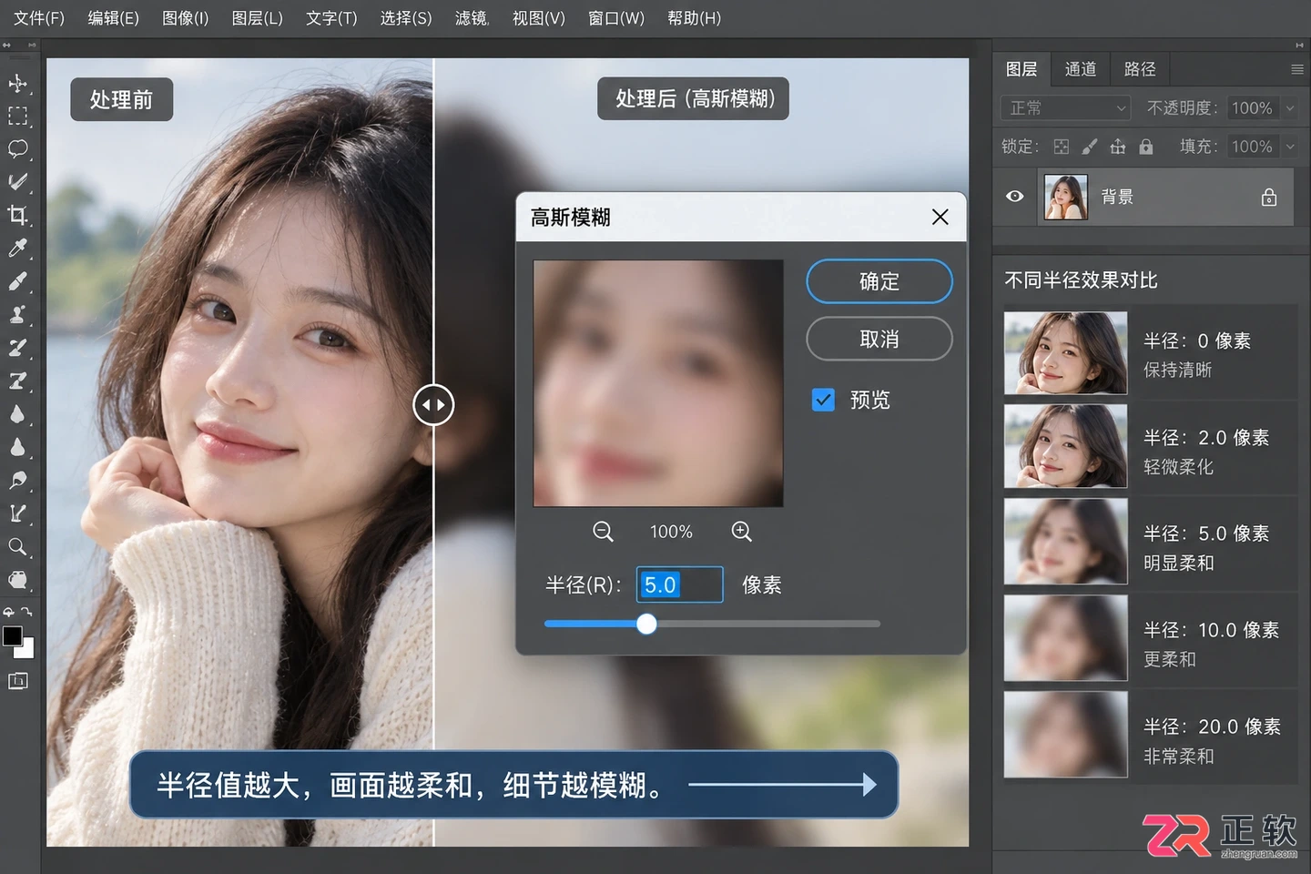1311x874 pixels.
Task: Collapse the right panel group arrows
Action: click(1299, 45)
